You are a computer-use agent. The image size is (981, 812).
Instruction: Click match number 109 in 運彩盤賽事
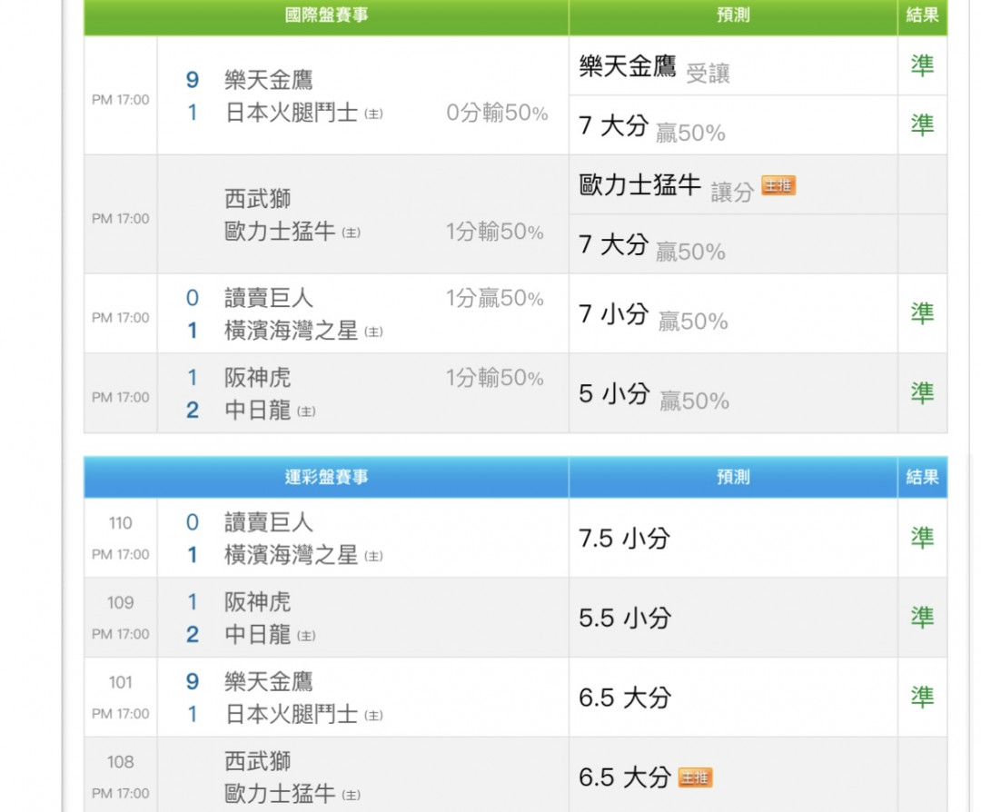[120, 602]
